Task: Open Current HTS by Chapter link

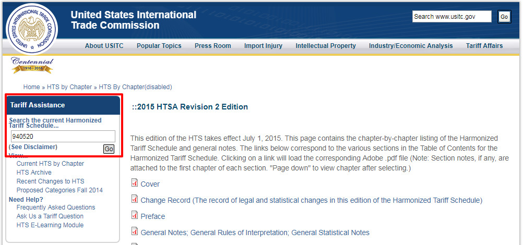Action: [x=50, y=164]
